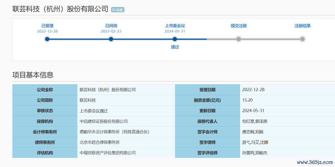Click the 公司简称 header cell
Image resolution: width=335 pixels, height=167 pixels.
[45, 100]
